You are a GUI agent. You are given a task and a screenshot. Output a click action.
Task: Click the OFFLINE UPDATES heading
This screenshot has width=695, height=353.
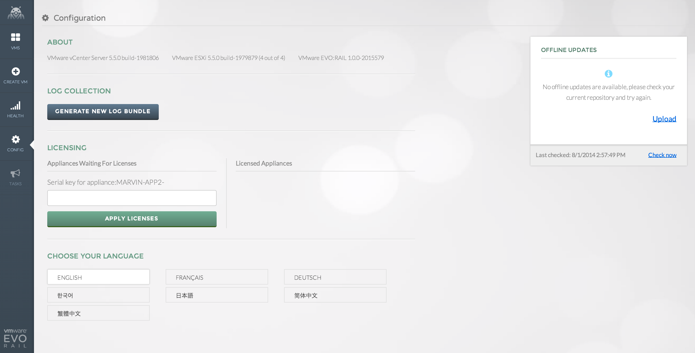(x=568, y=50)
